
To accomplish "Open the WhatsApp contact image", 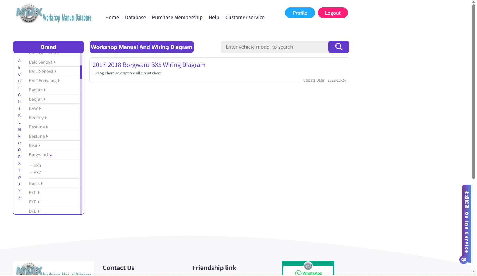I will pyautogui.click(x=308, y=268).
